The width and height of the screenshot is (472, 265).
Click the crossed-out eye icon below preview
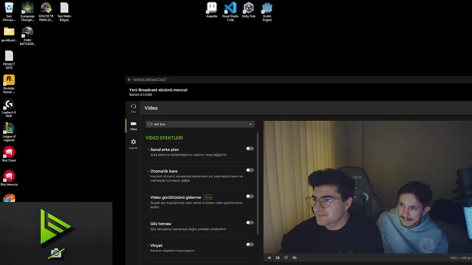294,258
